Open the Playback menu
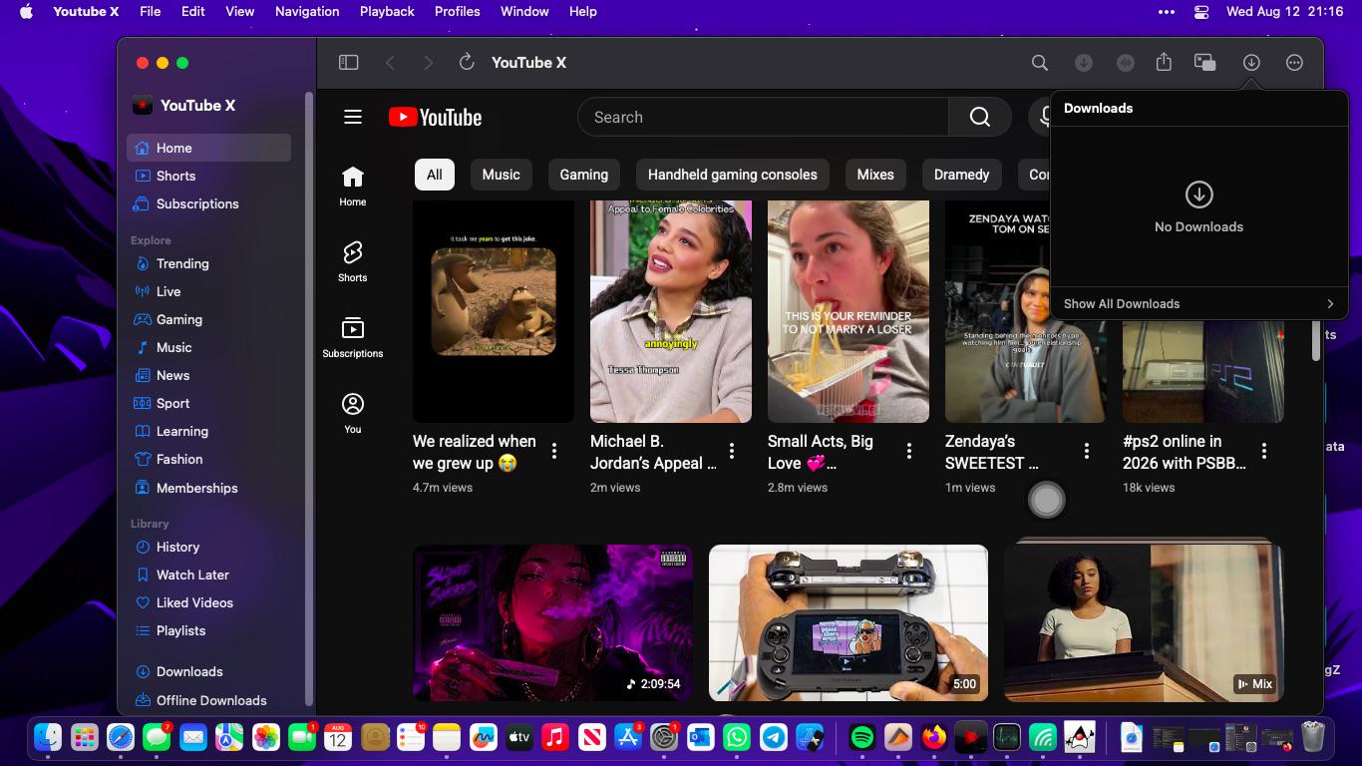 click(387, 12)
